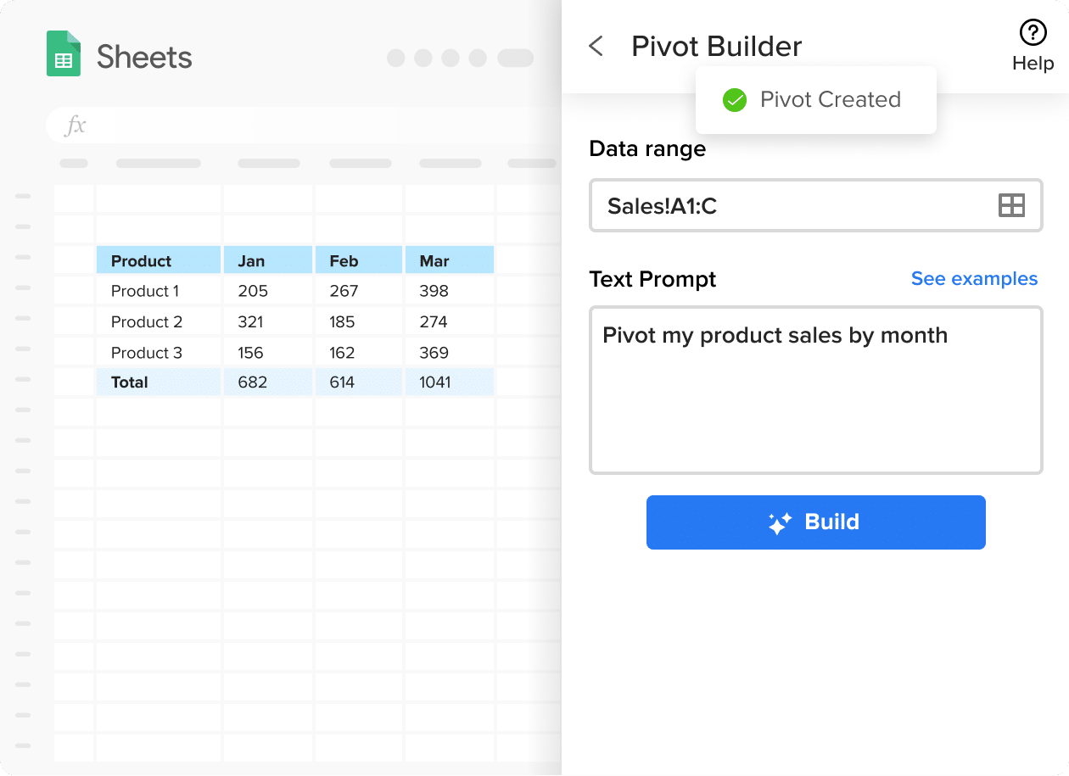Click the Pivot Builder panel title
The image size is (1069, 776).
coord(715,47)
